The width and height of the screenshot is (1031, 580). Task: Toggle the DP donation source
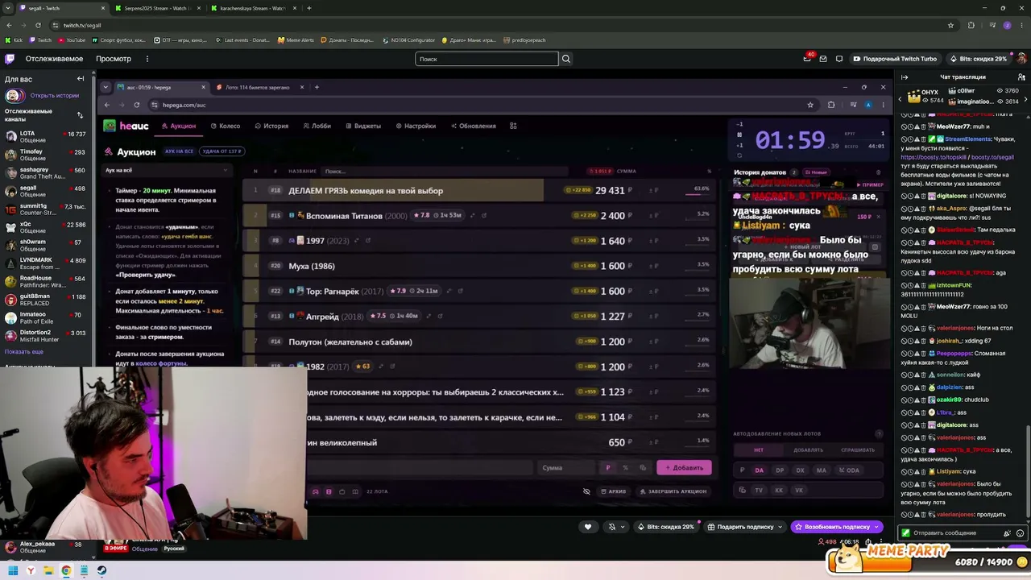tap(780, 470)
